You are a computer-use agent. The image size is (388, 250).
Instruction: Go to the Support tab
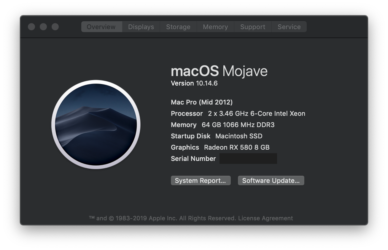pyautogui.click(x=253, y=27)
